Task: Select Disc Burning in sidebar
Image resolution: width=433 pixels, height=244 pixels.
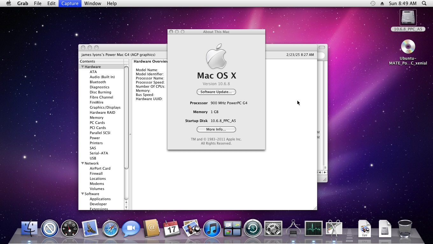Action: click(100, 92)
